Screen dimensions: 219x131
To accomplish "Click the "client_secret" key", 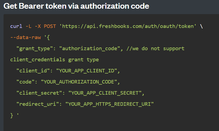I will (x=39, y=93).
